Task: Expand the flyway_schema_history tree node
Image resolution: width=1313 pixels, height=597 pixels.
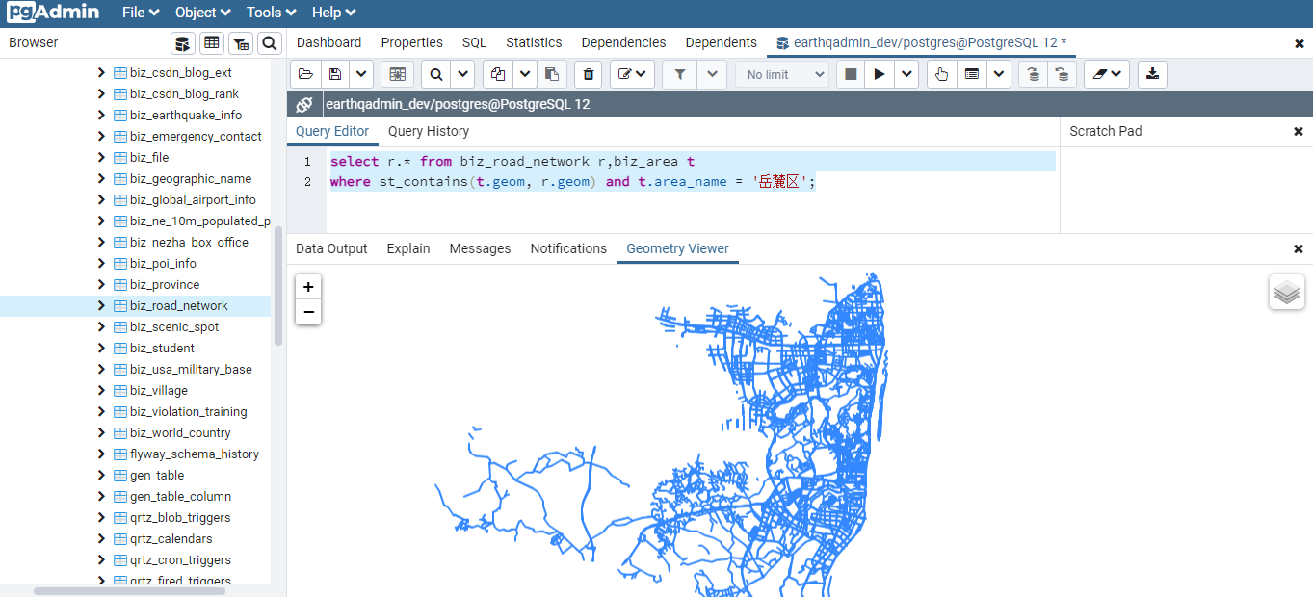Action: click(101, 454)
